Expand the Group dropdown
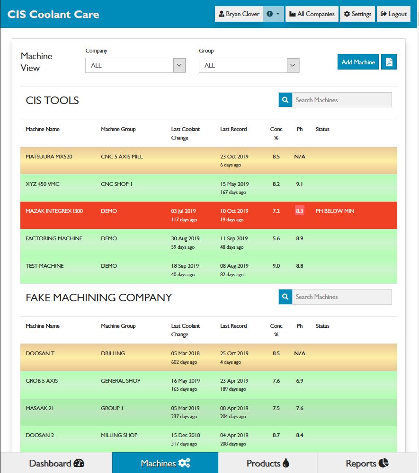Screen dimensions: 419x473 pos(249,65)
